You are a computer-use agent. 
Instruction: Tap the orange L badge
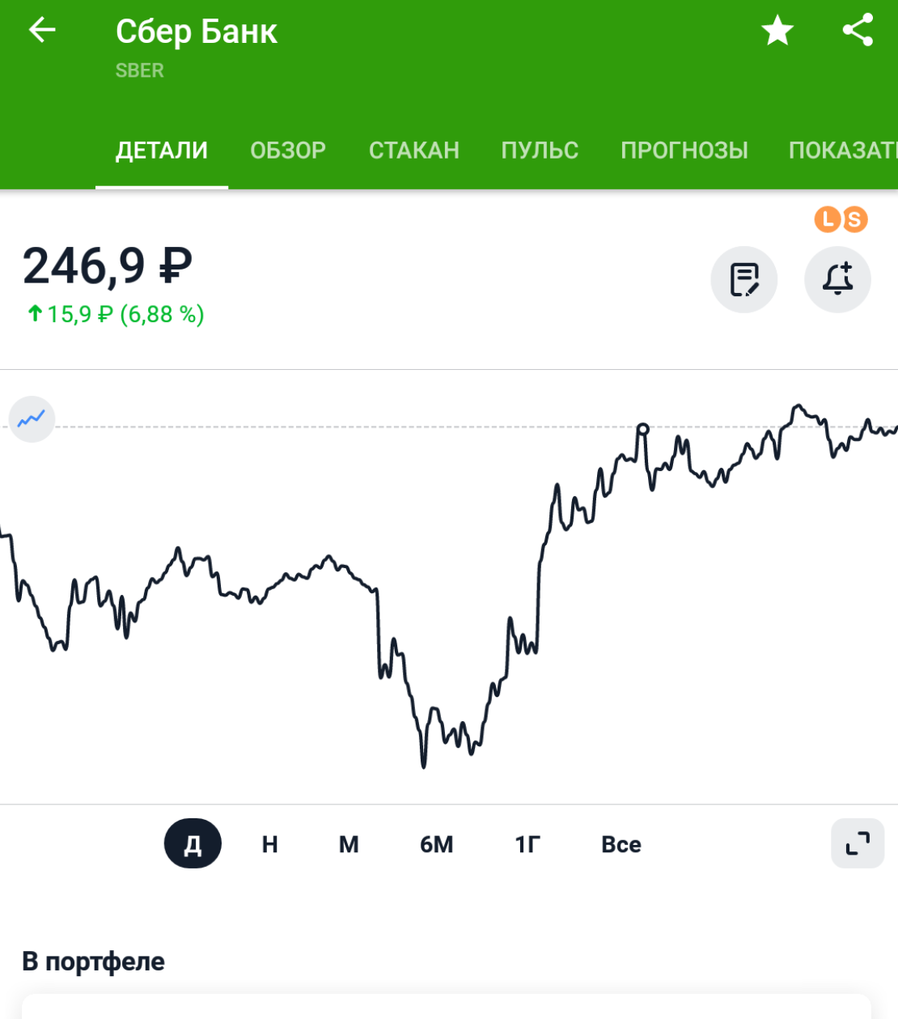pos(827,219)
